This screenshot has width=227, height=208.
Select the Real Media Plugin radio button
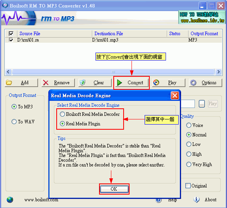tap(63, 124)
